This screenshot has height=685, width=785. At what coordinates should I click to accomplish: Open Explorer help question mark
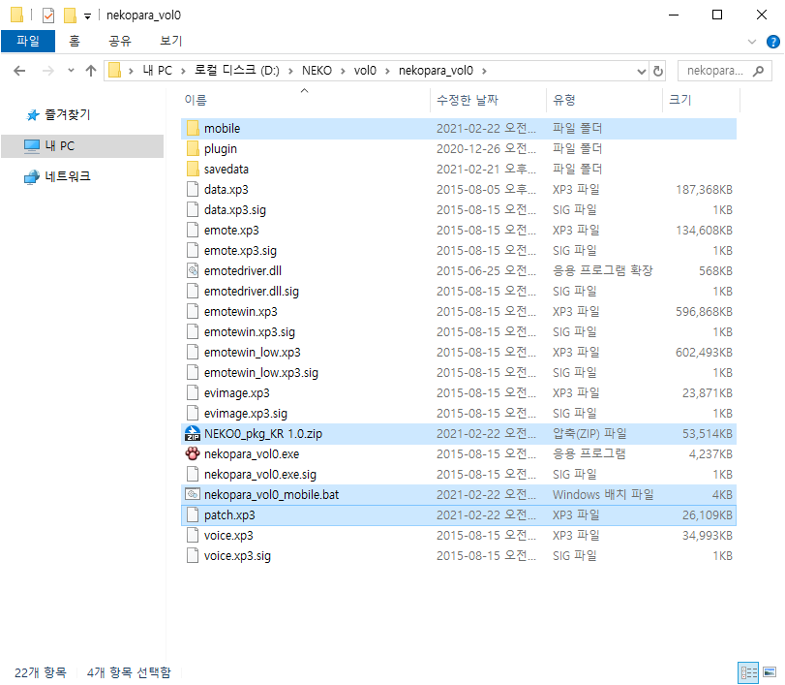773,42
